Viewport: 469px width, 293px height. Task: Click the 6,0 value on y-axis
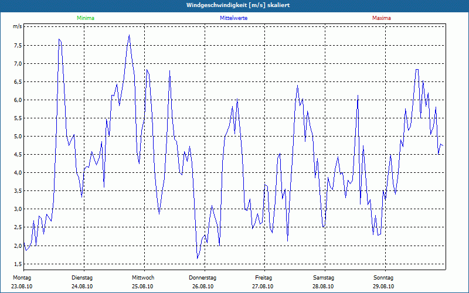tap(18, 100)
